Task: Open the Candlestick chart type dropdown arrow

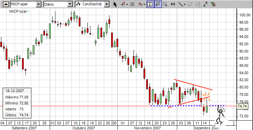Action: [x=107, y=4]
